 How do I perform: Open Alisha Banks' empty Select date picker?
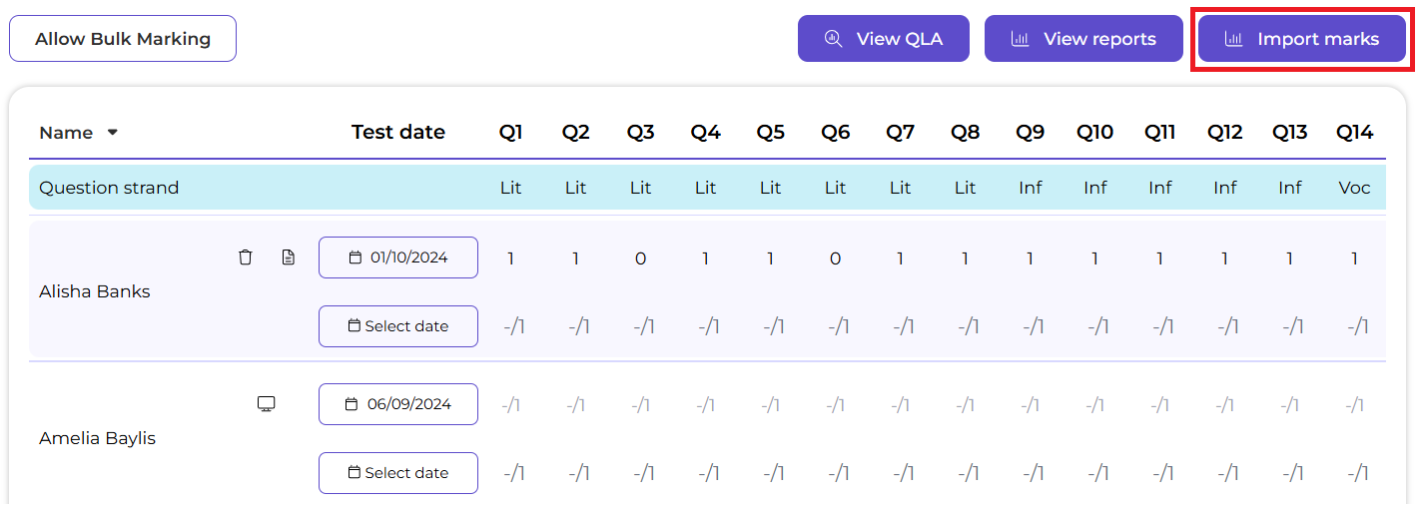point(398,326)
